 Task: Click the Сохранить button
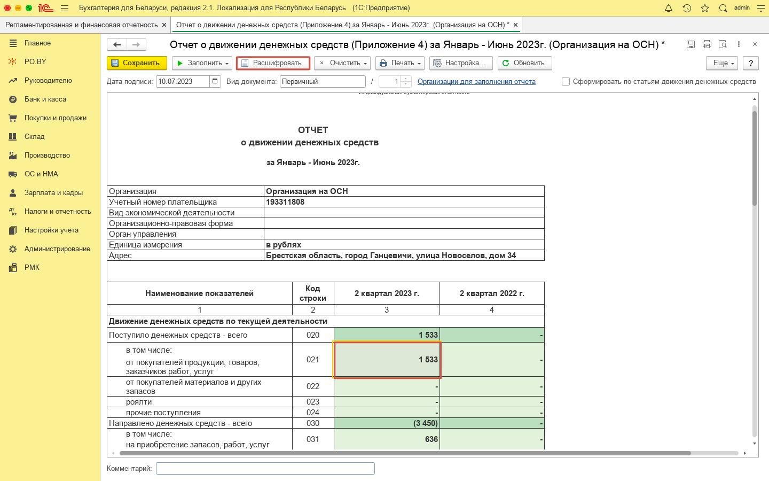point(137,63)
